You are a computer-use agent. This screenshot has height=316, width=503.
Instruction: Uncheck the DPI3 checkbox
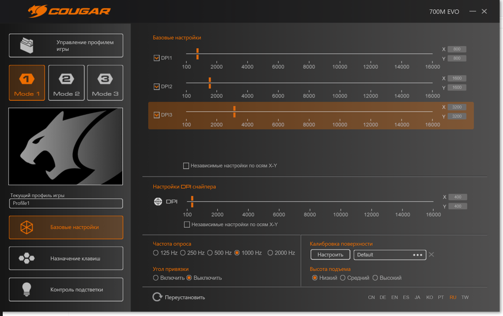[157, 115]
